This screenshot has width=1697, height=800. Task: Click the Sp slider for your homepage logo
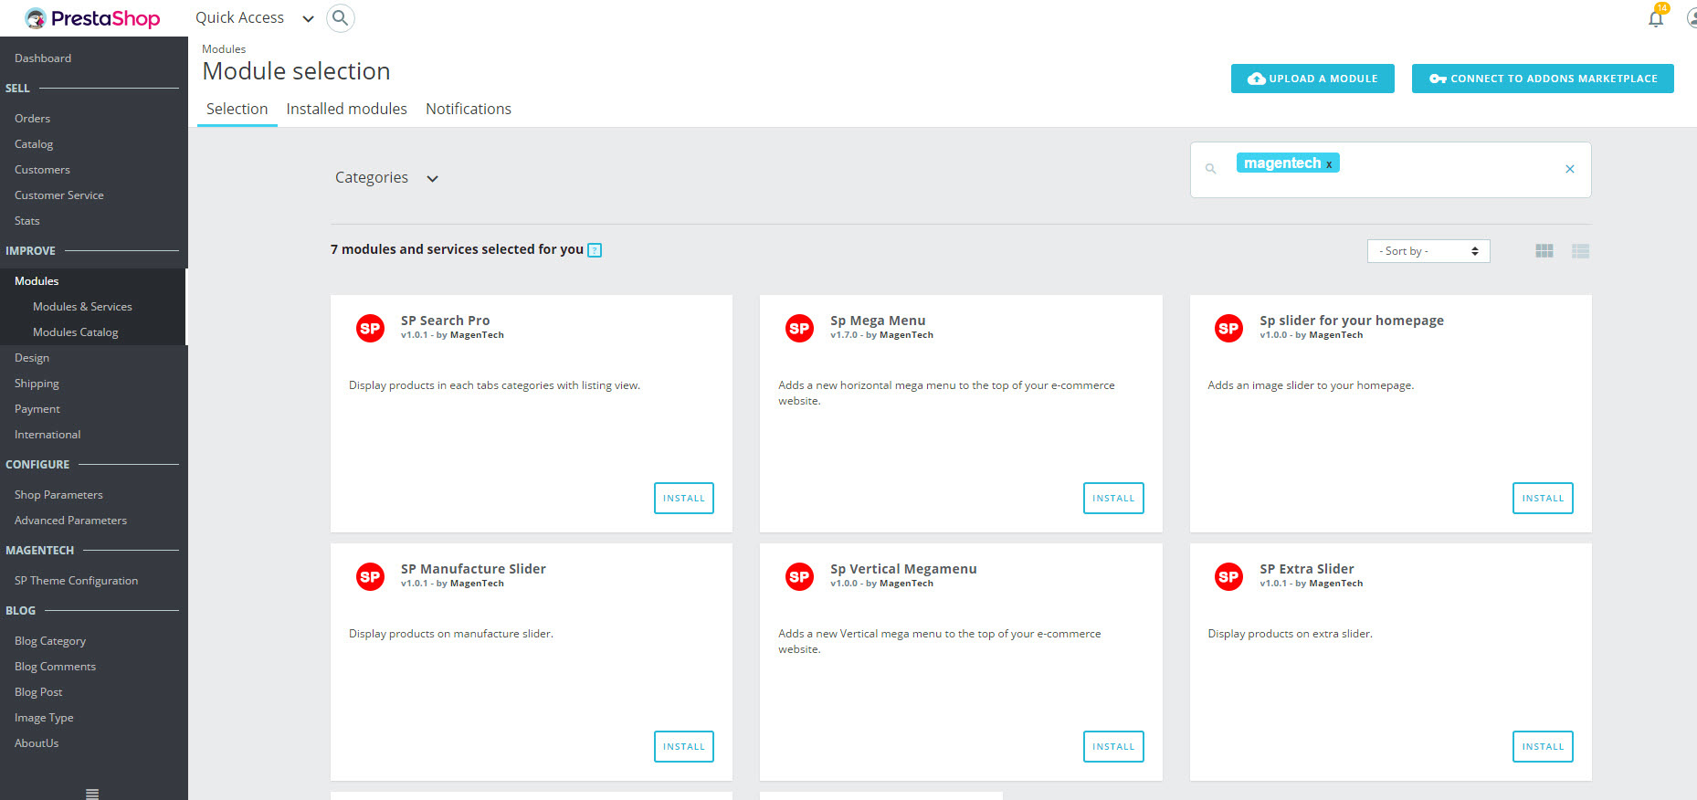click(1228, 329)
